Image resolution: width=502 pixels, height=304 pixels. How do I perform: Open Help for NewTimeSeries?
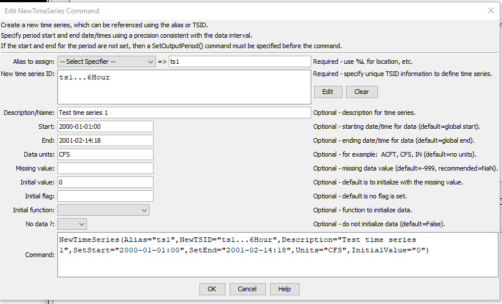click(x=284, y=289)
